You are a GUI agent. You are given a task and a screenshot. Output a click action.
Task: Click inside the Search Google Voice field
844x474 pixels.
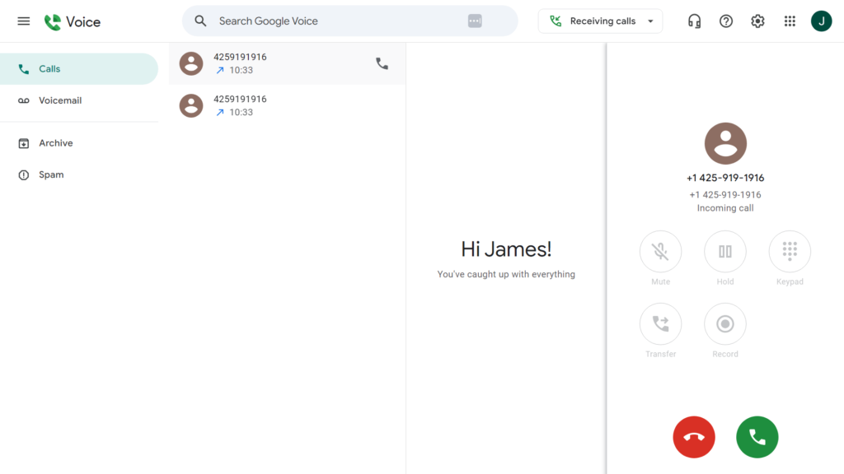[330, 21]
